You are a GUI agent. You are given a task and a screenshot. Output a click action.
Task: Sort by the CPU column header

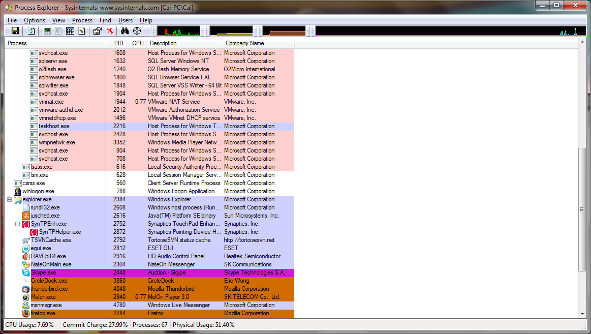(x=138, y=43)
